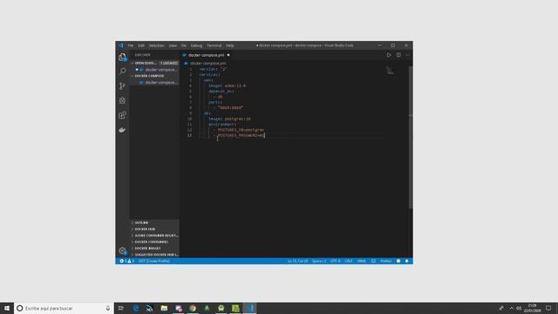Image resolution: width=558 pixels, height=314 pixels.
Task: Open Google Chrome from the taskbar
Action: (193, 308)
